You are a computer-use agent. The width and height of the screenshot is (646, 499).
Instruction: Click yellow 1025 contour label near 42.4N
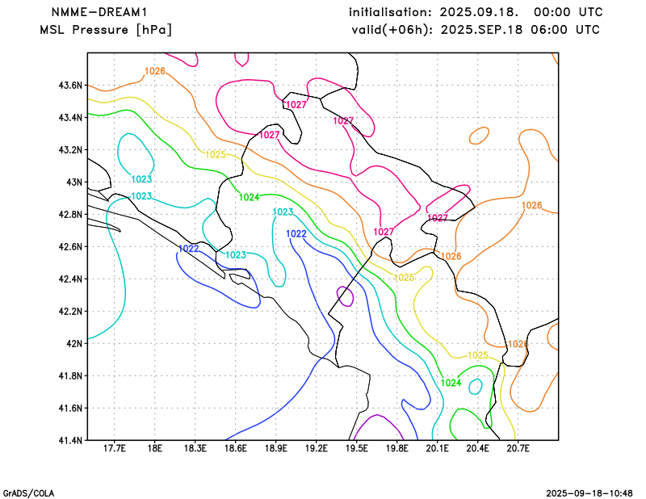click(405, 278)
